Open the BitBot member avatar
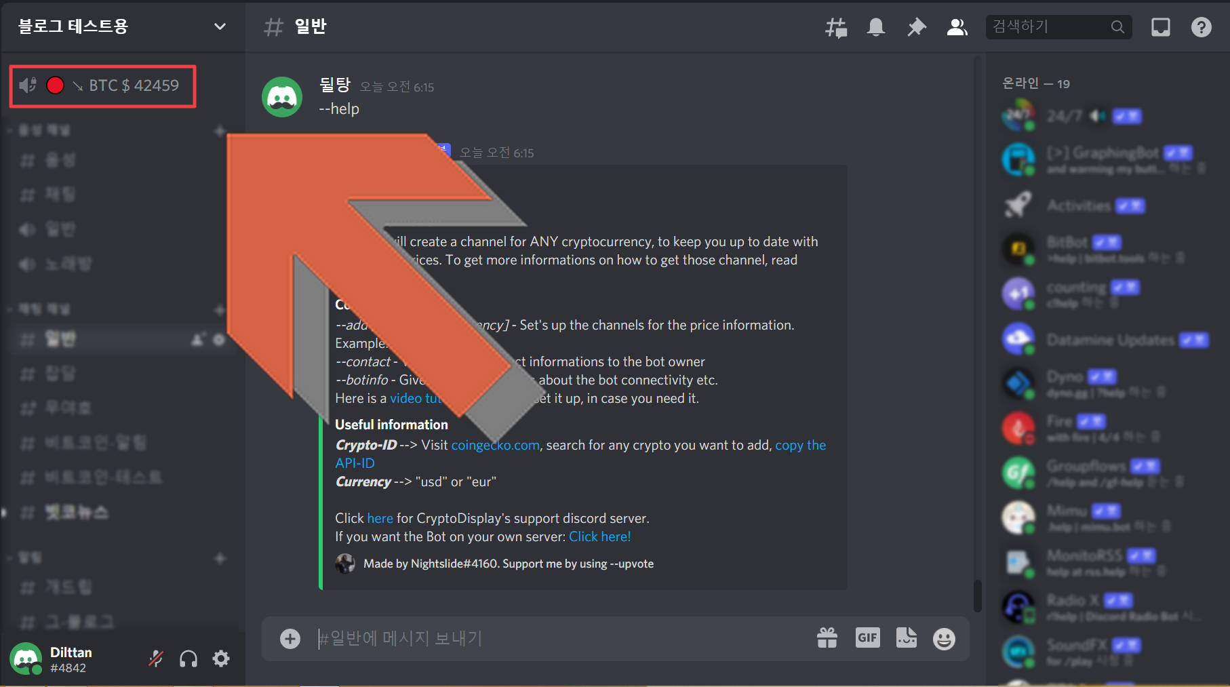1230x687 pixels. click(x=1018, y=249)
